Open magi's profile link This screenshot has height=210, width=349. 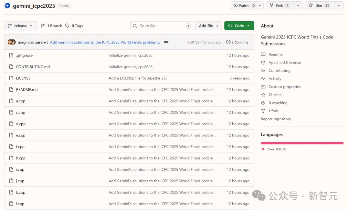(x=22, y=42)
